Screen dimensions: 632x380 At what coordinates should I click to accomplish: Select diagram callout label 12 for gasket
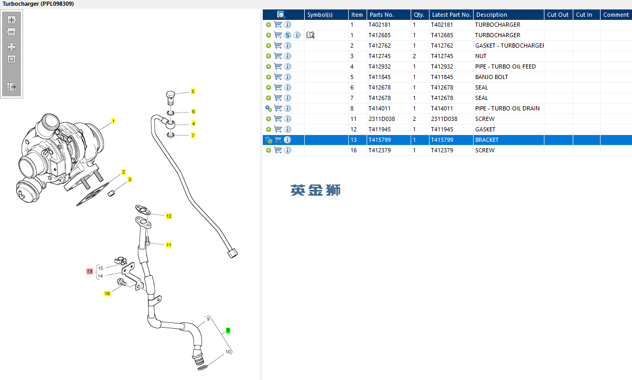169,216
